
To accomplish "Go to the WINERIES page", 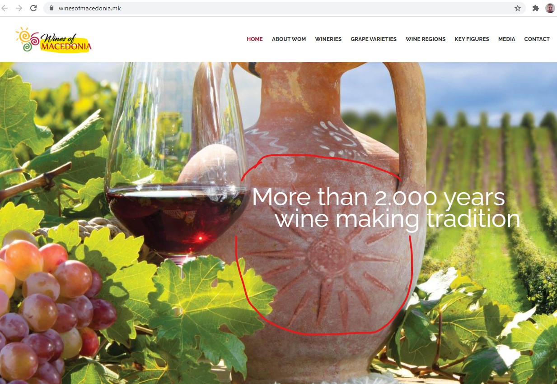I will [328, 39].
